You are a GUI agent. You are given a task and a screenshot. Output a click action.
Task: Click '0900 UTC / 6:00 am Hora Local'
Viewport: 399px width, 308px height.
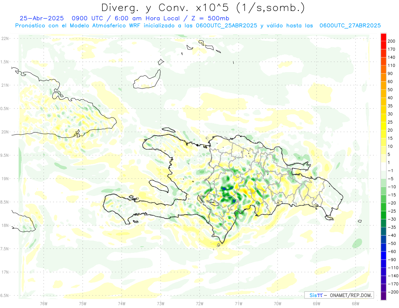point(125,19)
